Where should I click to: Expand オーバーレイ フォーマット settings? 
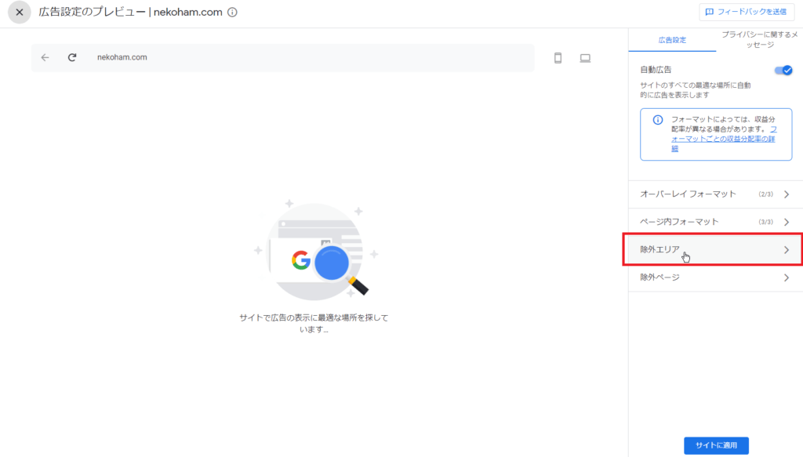(715, 194)
